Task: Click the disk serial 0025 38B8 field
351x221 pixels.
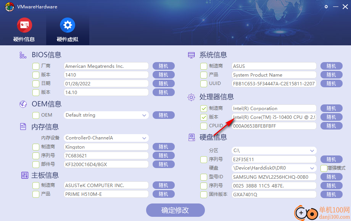Action: click(x=274, y=186)
